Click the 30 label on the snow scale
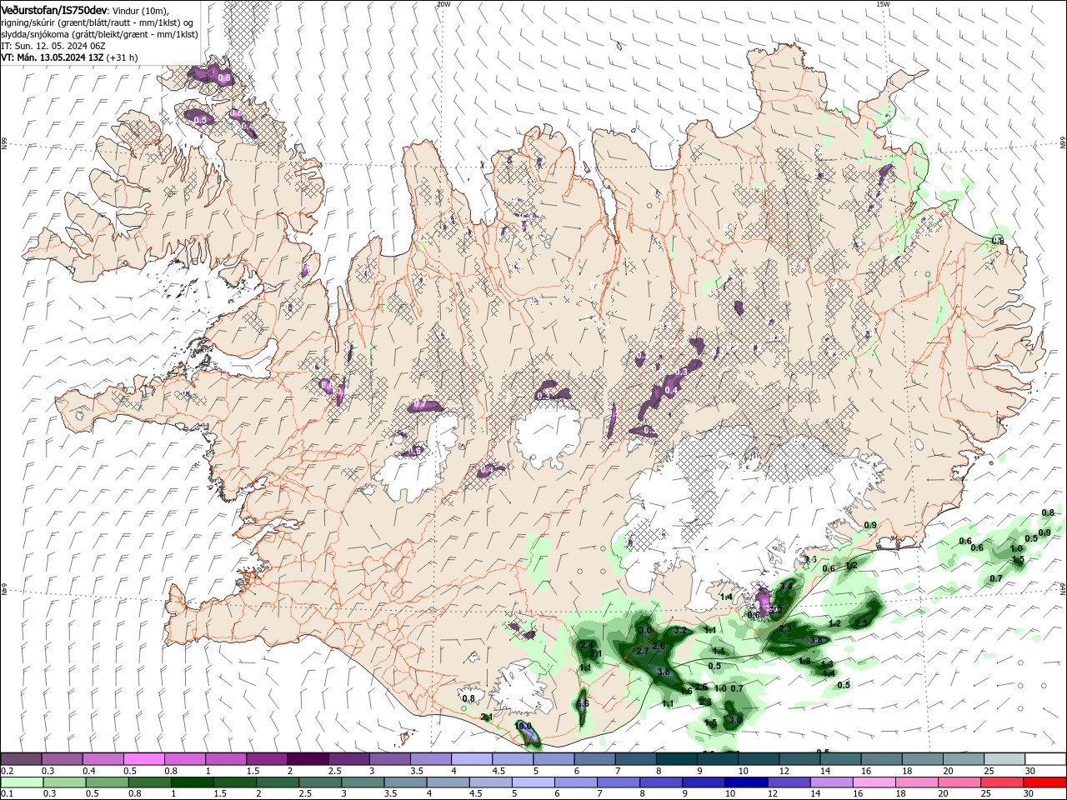This screenshot has height=800, width=1067. (x=1030, y=771)
